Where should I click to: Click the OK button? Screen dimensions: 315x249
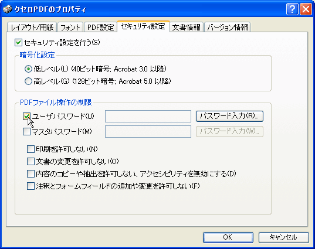tap(228, 237)
